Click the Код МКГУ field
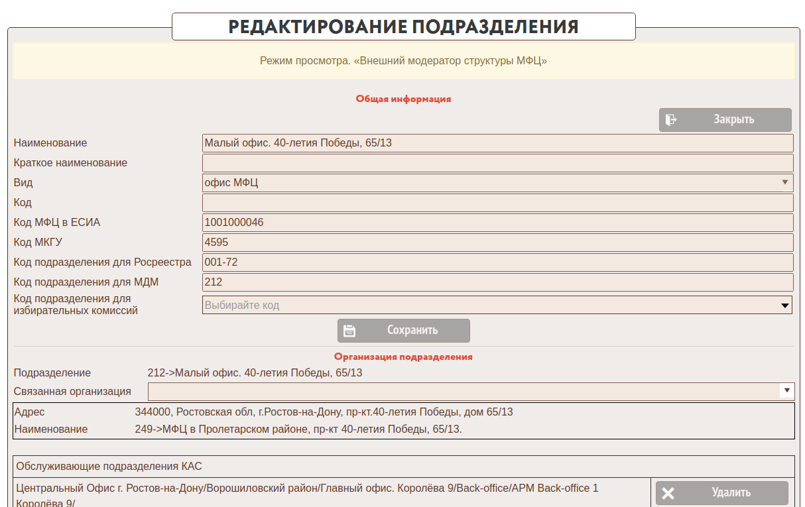805x507 pixels. tap(497, 243)
